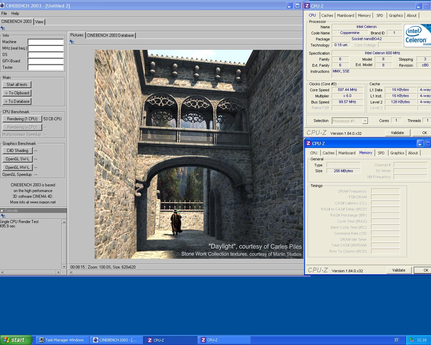
Task: Open the File menu
Action: coord(4,13)
